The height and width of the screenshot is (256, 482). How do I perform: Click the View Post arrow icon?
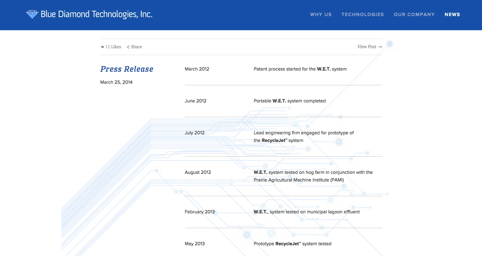pos(380,47)
